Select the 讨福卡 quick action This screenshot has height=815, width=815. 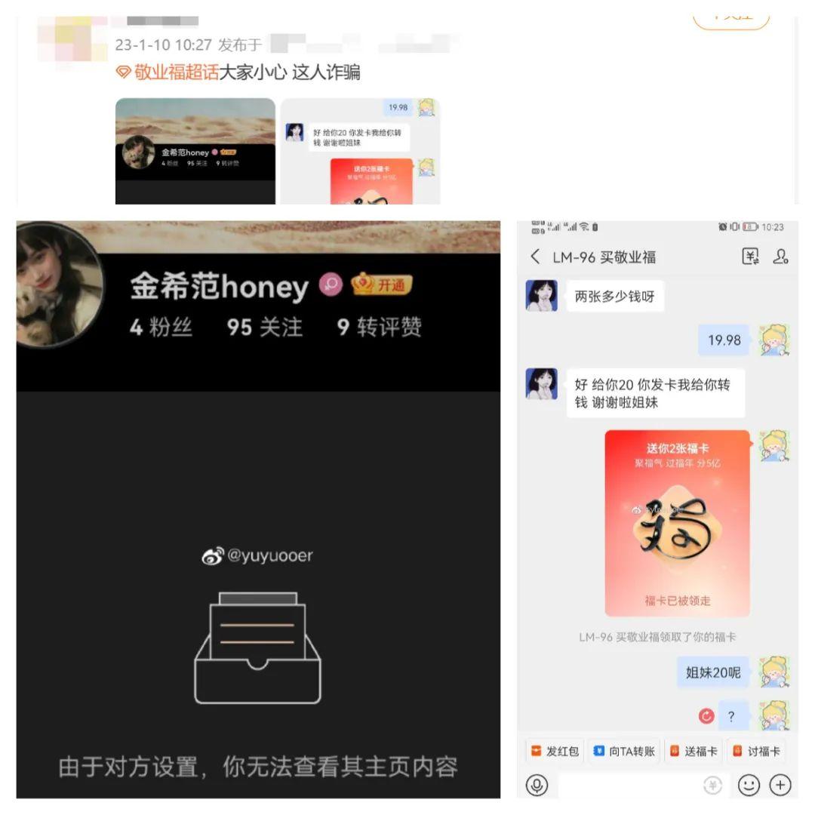pyautogui.click(x=756, y=751)
